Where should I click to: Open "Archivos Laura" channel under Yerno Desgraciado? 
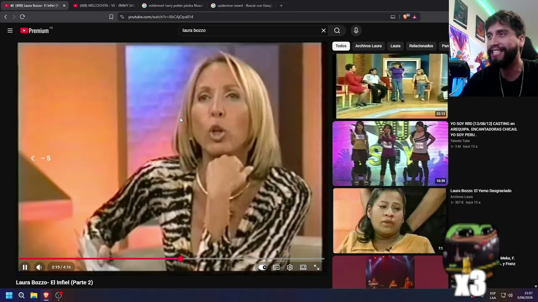(462, 197)
